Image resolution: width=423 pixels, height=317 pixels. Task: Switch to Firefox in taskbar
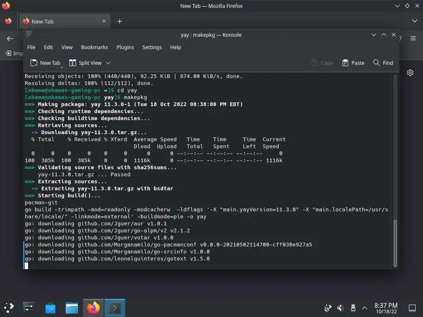click(93, 308)
